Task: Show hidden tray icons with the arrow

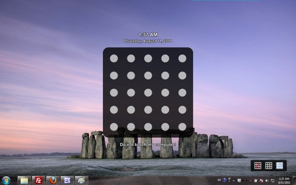Action: point(233,181)
